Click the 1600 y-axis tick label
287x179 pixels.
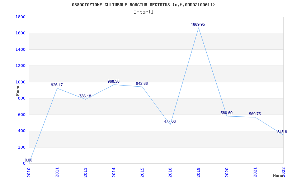coord(21,33)
